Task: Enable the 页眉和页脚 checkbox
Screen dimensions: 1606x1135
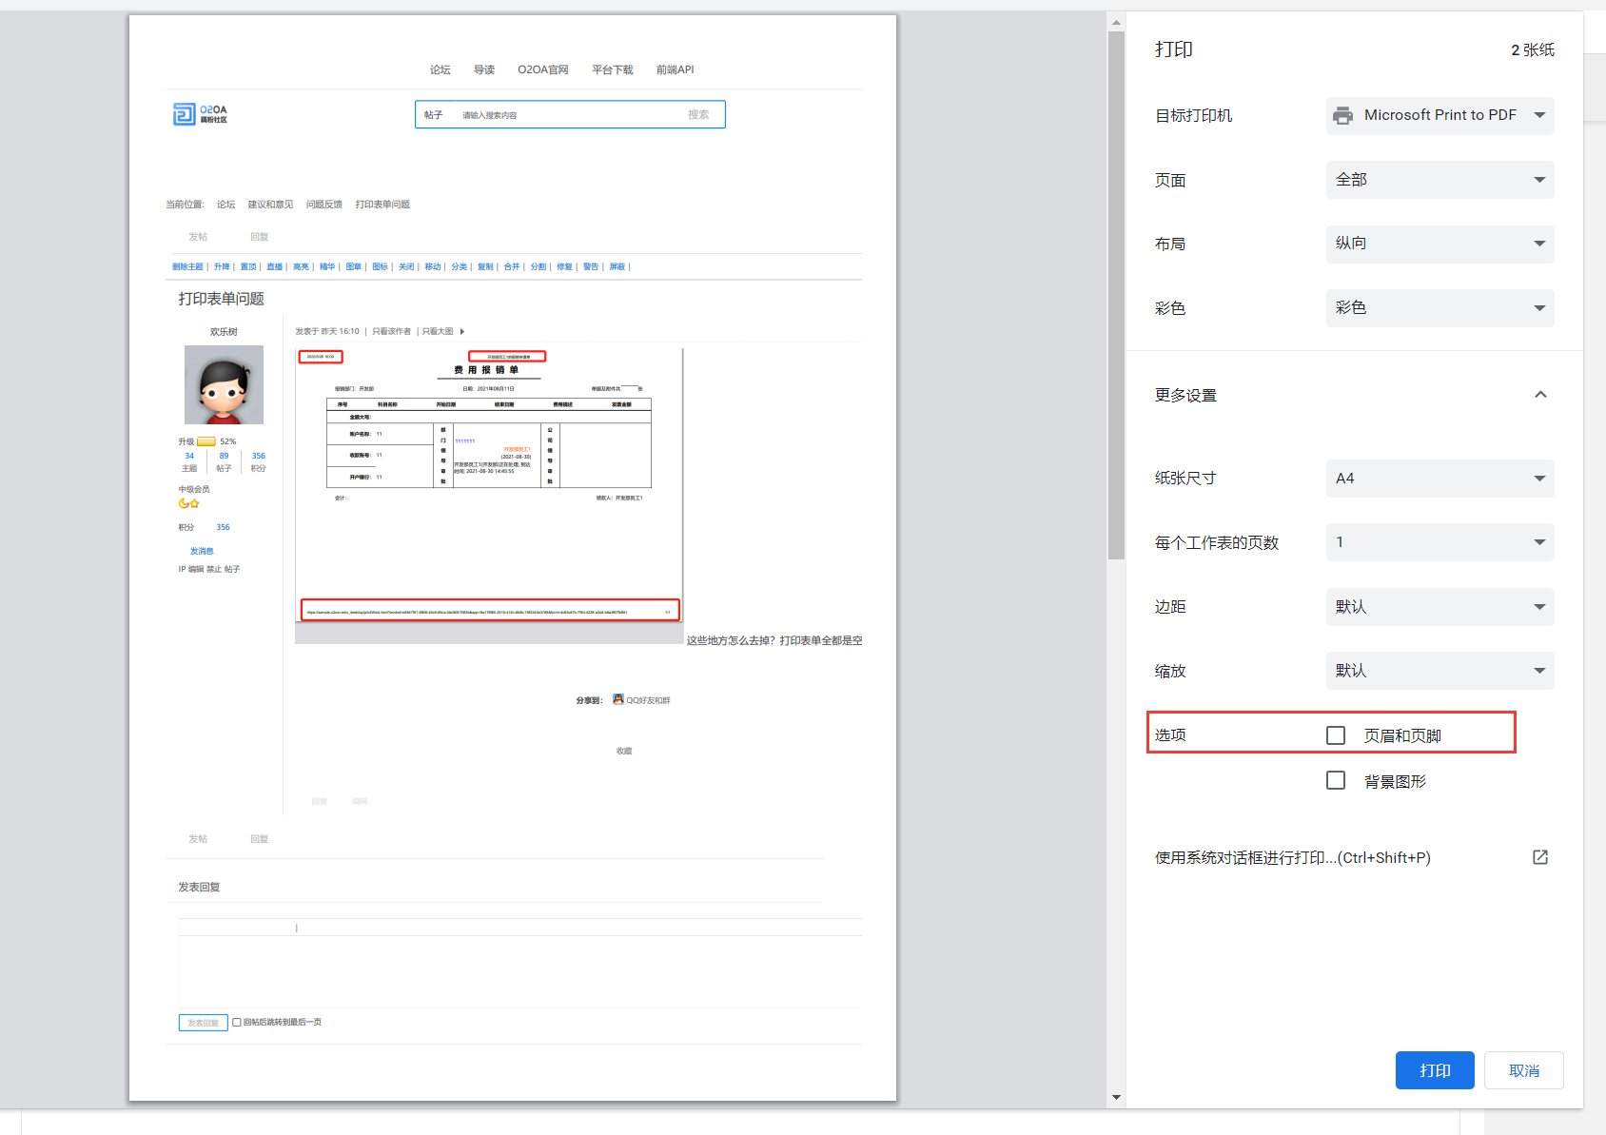Action: [1336, 735]
